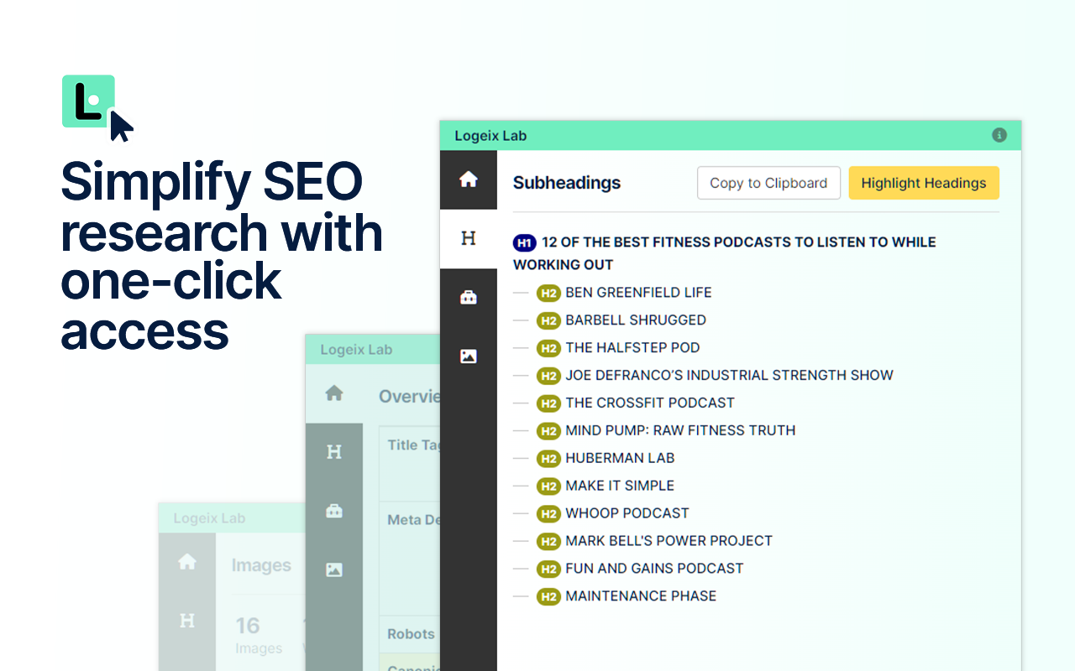Select H icon in rear Images window
Image resolution: width=1075 pixels, height=671 pixels.
point(187,621)
